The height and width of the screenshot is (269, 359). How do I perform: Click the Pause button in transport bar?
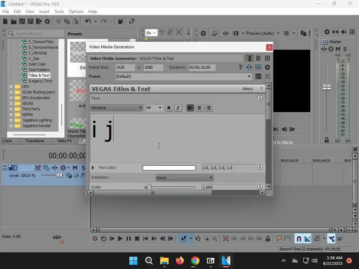point(128,239)
